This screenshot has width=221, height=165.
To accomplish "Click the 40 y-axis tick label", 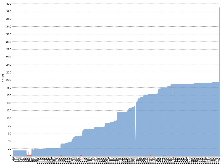I will [x=9, y=141].
